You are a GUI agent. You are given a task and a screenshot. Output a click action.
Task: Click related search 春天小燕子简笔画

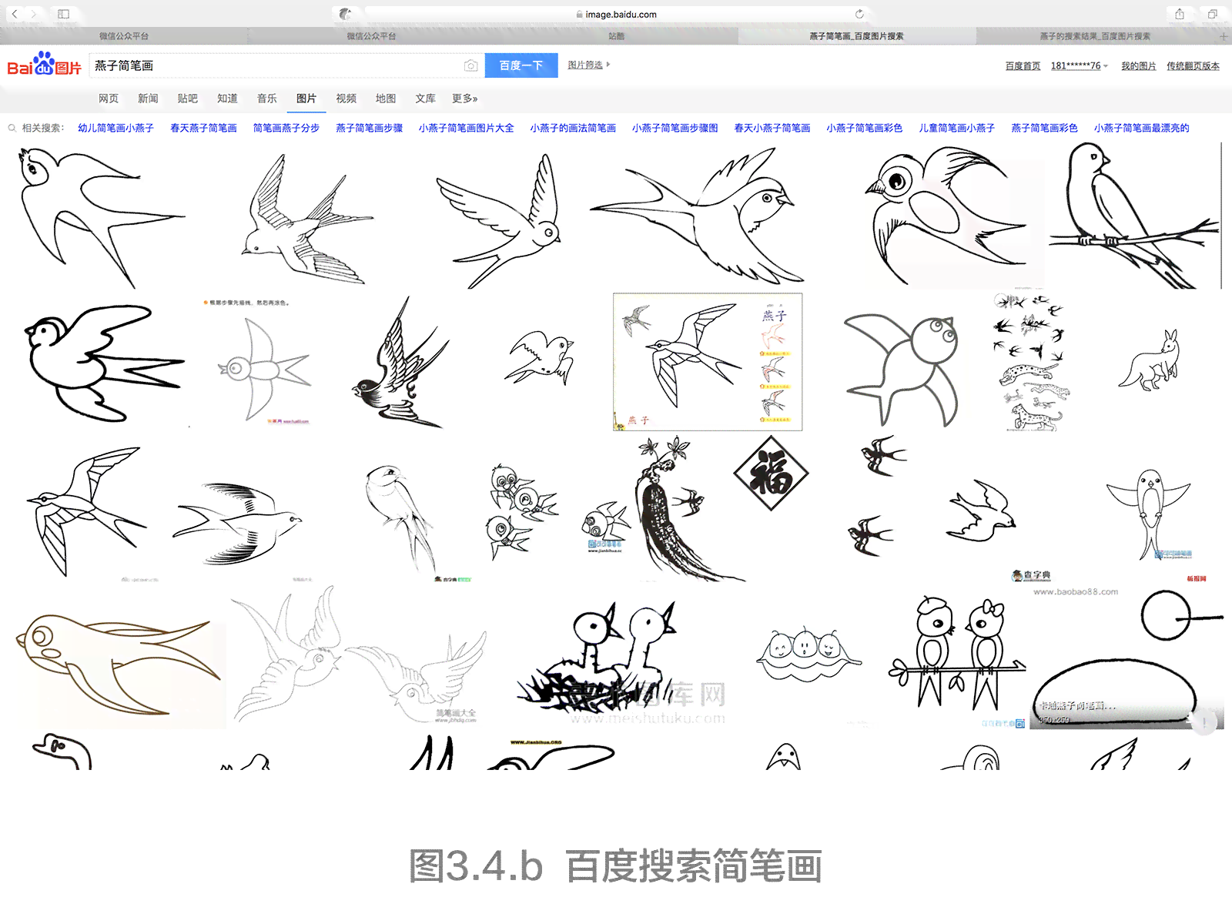click(772, 128)
